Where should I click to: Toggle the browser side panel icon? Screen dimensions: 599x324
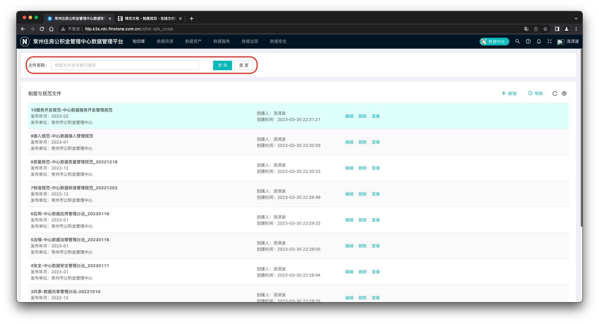[x=557, y=29]
